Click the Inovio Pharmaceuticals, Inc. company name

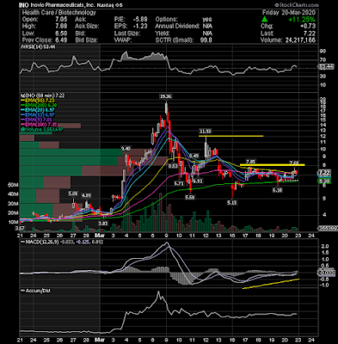click(62, 5)
